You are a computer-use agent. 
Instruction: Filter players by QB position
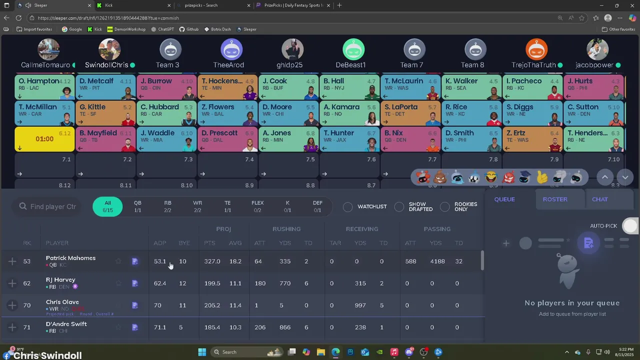coord(137,206)
